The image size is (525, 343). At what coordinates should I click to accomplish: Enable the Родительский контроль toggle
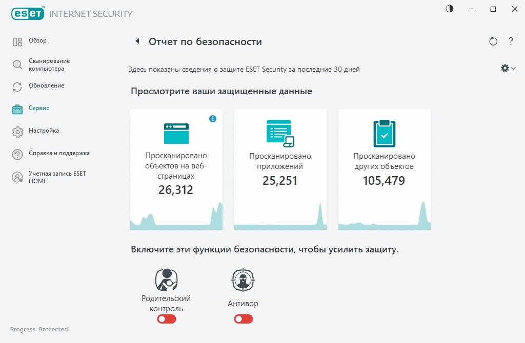tap(167, 319)
